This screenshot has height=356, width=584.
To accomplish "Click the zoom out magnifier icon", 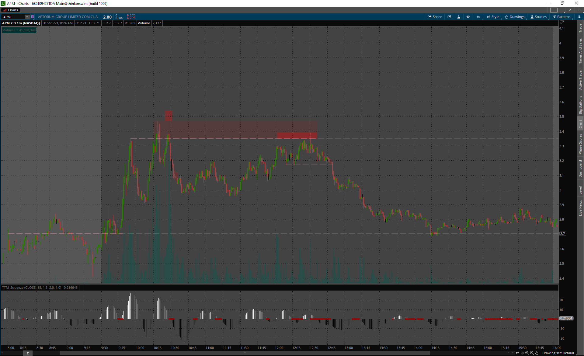I will tap(532, 353).
